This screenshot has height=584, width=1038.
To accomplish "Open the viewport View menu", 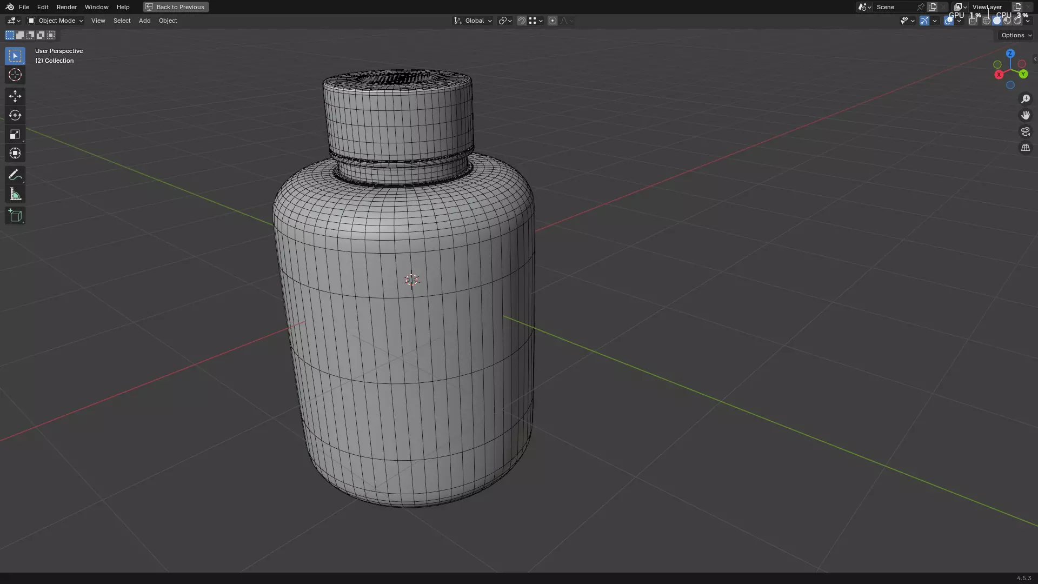I will [x=98, y=21].
